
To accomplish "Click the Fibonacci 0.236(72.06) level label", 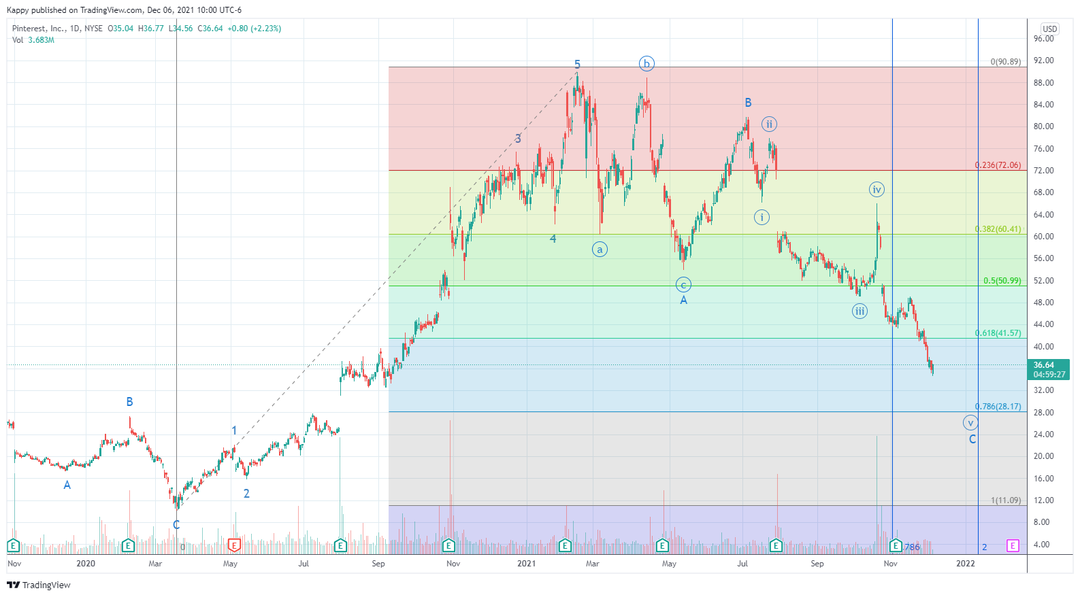I will point(998,165).
